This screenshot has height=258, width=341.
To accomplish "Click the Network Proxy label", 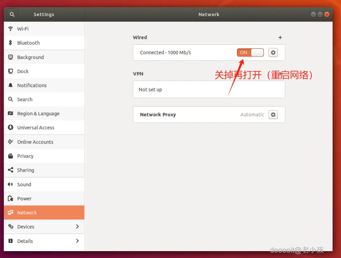I will [x=158, y=114].
